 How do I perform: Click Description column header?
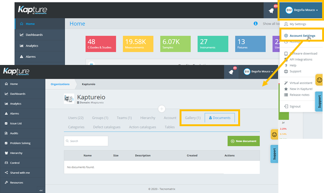[x=143, y=156]
